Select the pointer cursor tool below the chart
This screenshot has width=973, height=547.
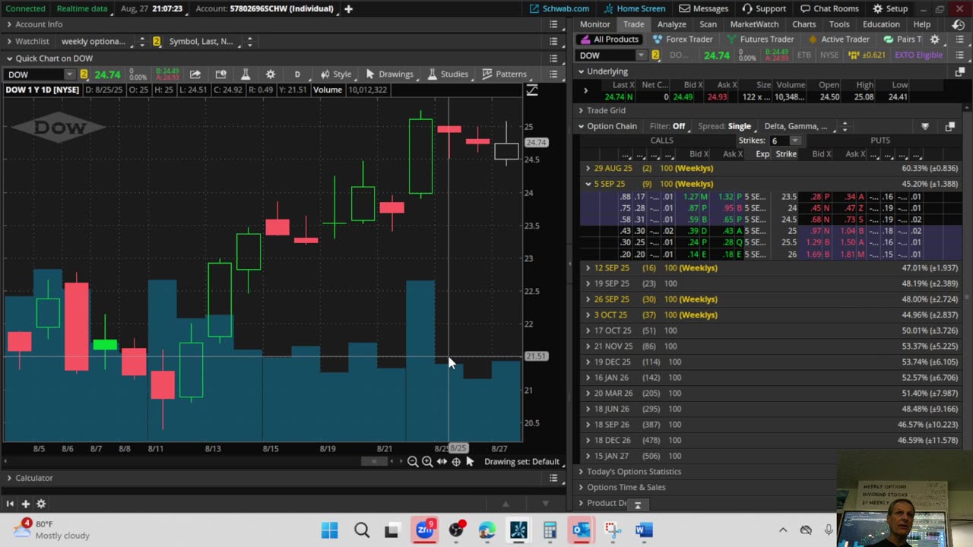(470, 461)
